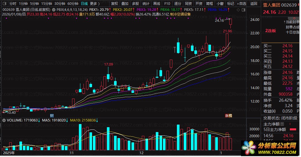Switch to 分时 intraday view
301x157 pixels.
(13, 3)
